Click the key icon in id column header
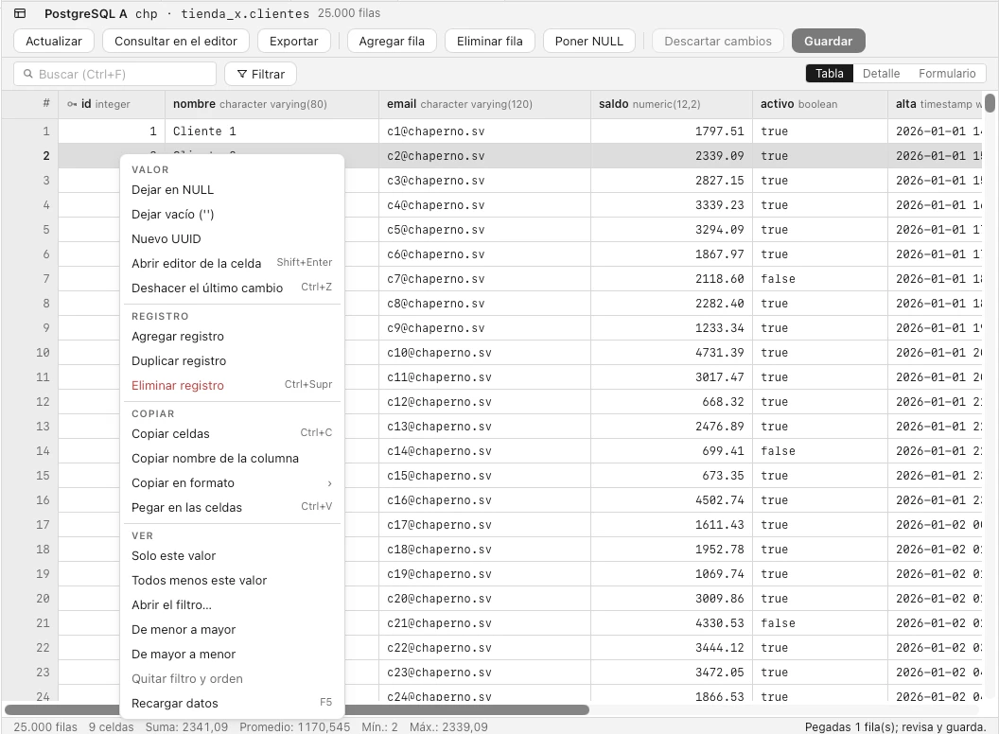 [x=72, y=104]
